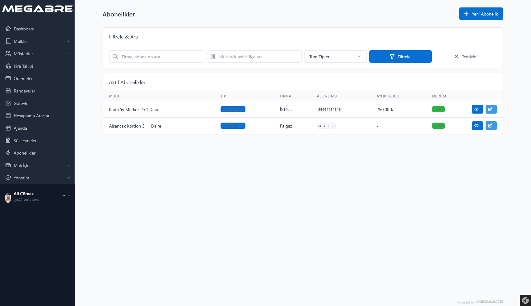Viewport: 531px width, 306px height.
Task: Apply filters with the Filtrele button
Action: [x=400, y=57]
